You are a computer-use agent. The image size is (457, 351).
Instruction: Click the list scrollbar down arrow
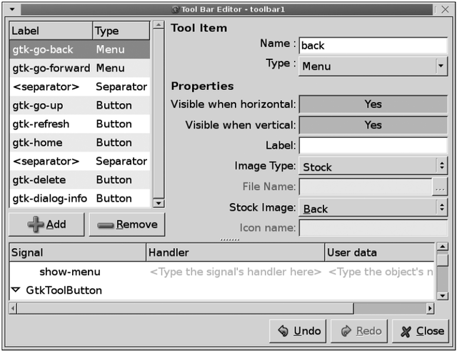click(x=159, y=203)
